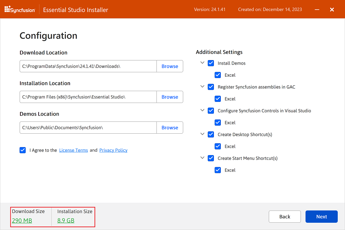Screen dimensions: 345x230
Task: Collapse the Install Demos section
Action: pyautogui.click(x=202, y=63)
